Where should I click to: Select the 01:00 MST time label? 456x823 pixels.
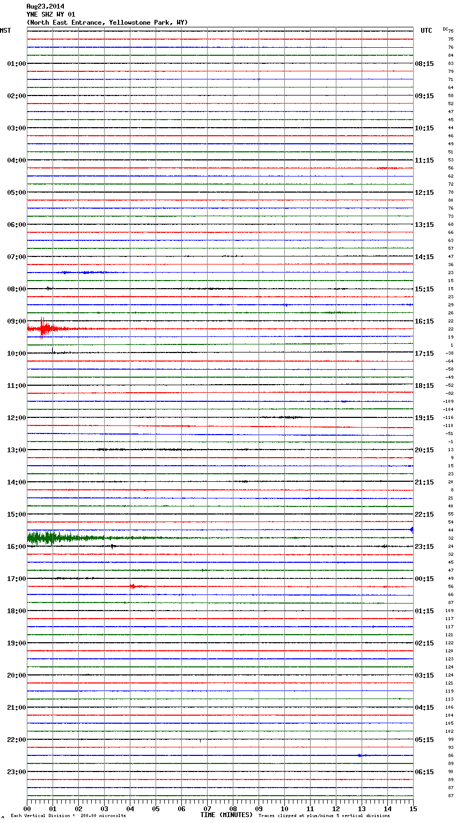coord(16,64)
